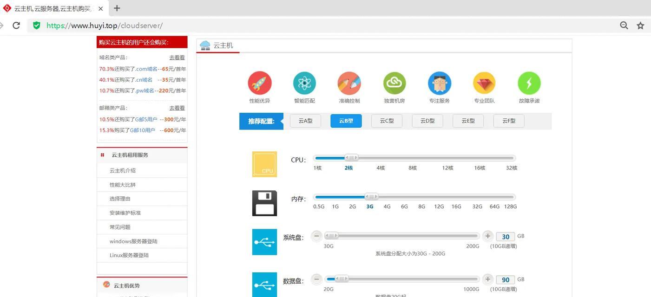Set 内存 to 16G on scale
The height and width of the screenshot is (297, 651).
pos(456,207)
